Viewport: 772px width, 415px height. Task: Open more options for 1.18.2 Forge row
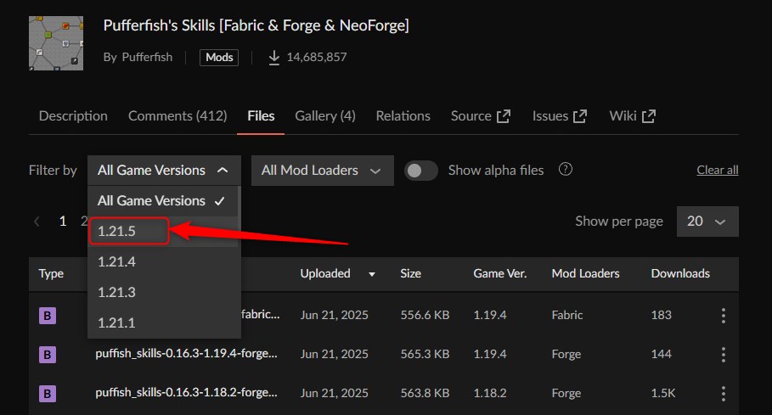pos(724,393)
